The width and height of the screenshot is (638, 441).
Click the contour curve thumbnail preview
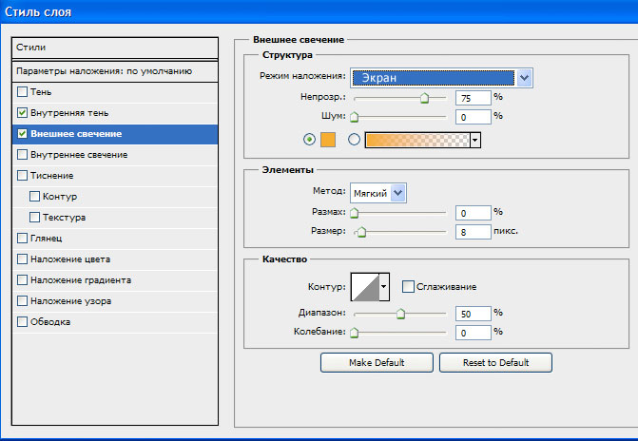(x=365, y=287)
